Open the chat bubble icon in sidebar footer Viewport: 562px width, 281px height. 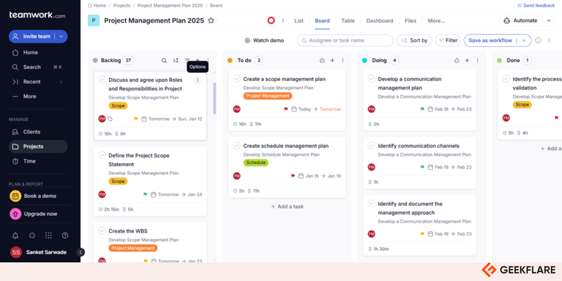point(32,236)
